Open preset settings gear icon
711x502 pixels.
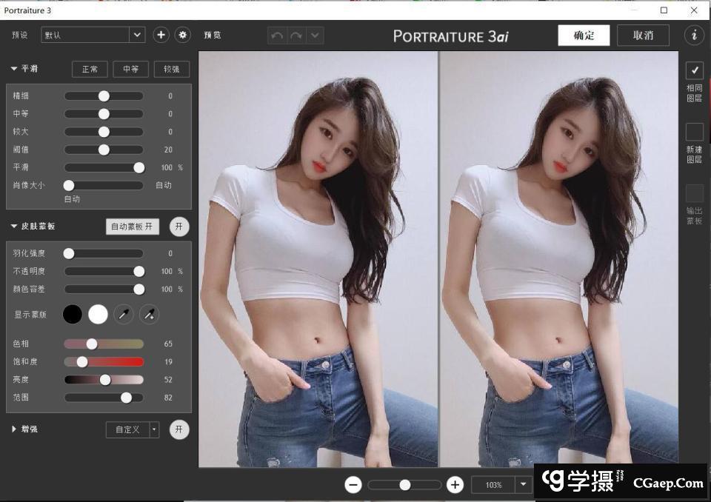(x=182, y=35)
